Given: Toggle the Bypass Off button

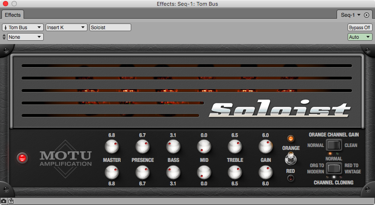Looking at the screenshot, I should 360,27.
